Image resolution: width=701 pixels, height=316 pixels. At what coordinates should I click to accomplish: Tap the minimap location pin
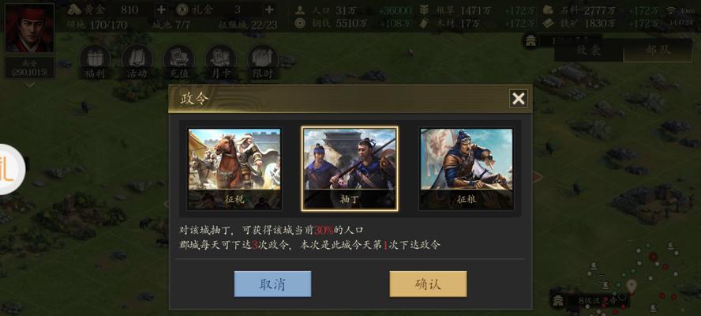pyautogui.click(x=631, y=285)
